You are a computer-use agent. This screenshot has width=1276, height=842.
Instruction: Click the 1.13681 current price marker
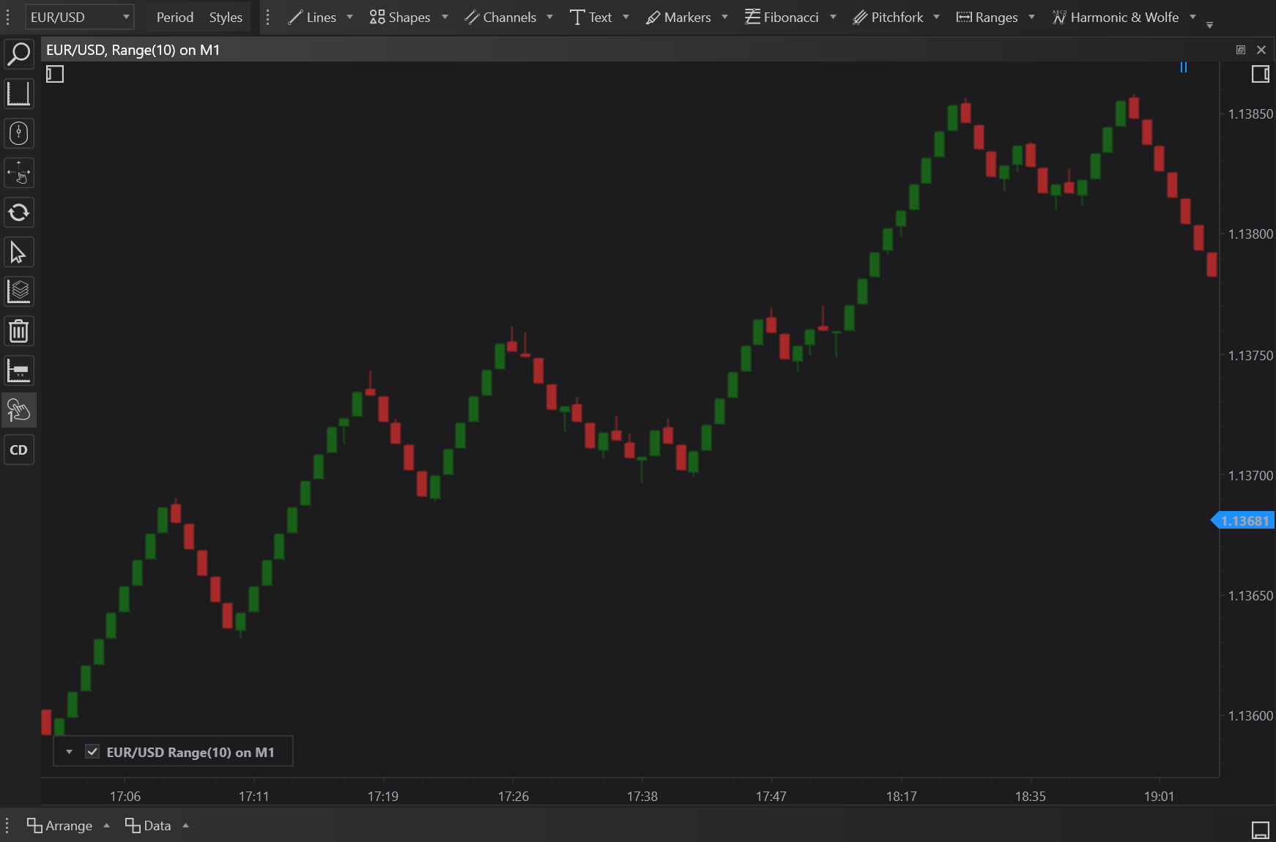(1244, 521)
